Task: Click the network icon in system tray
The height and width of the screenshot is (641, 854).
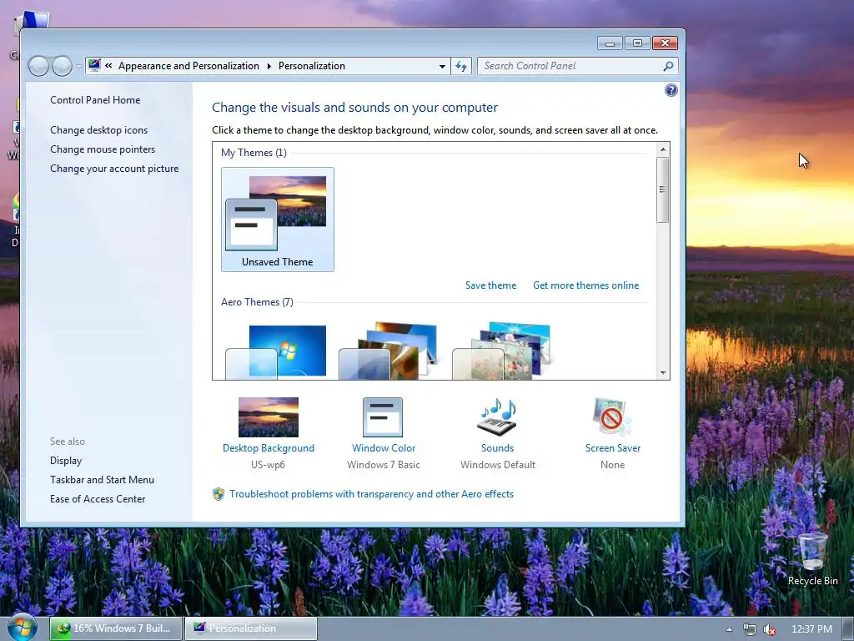Action: click(750, 629)
